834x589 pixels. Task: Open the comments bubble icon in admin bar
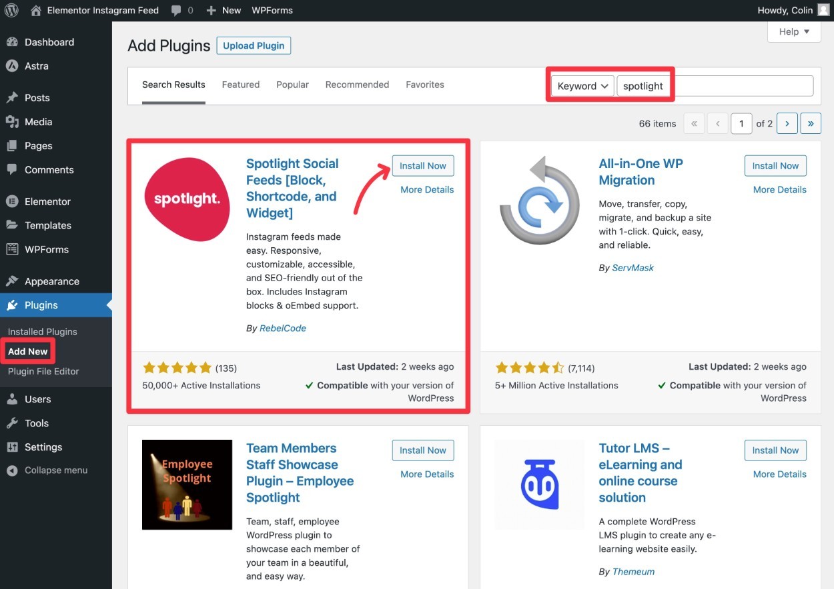point(176,11)
